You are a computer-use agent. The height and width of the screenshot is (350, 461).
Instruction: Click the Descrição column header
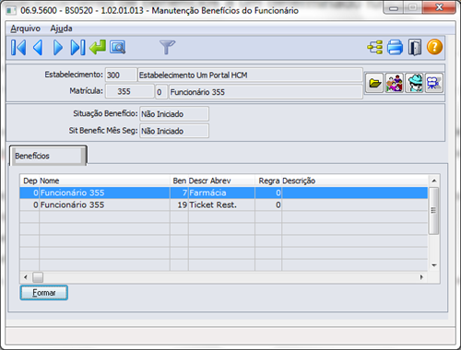355,181
